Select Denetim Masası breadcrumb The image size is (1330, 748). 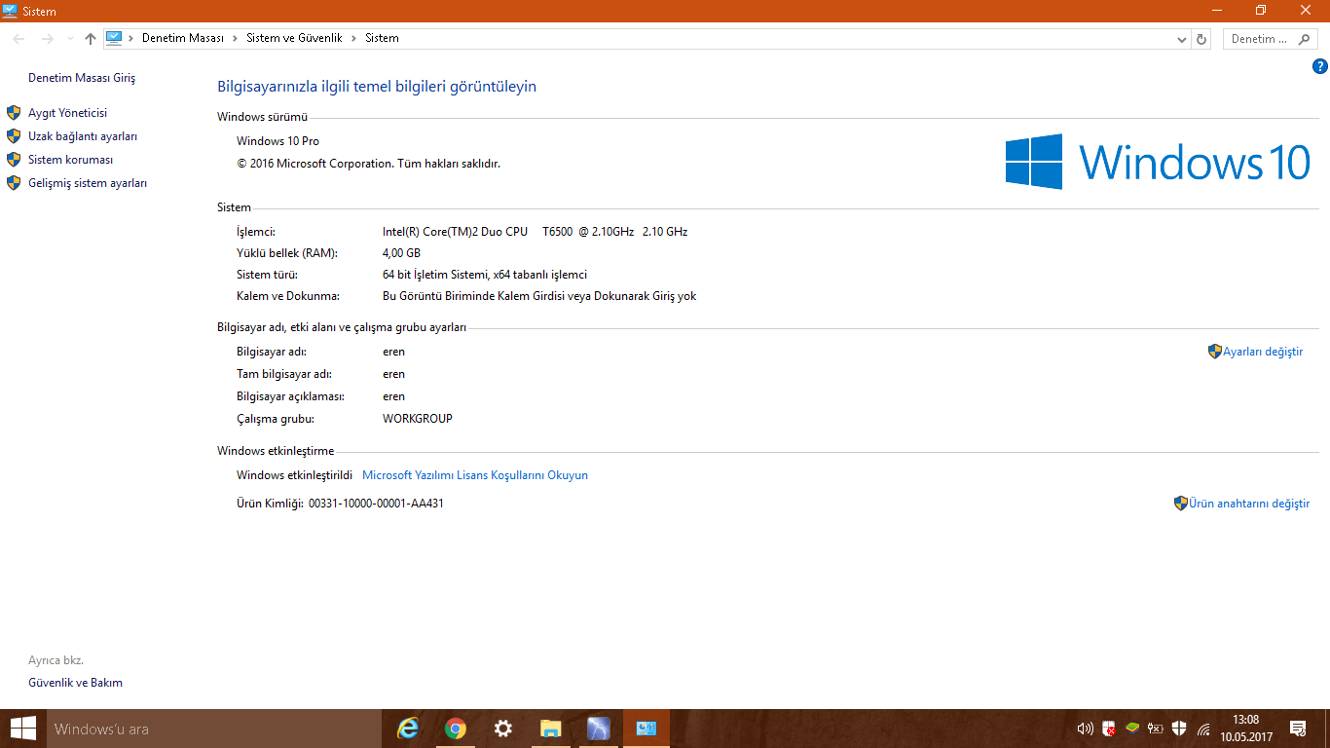point(183,38)
